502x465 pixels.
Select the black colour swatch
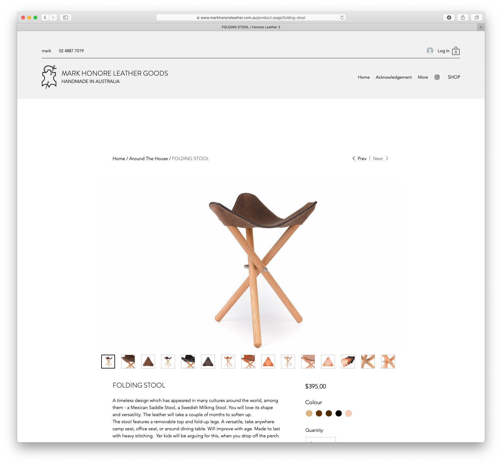(339, 413)
